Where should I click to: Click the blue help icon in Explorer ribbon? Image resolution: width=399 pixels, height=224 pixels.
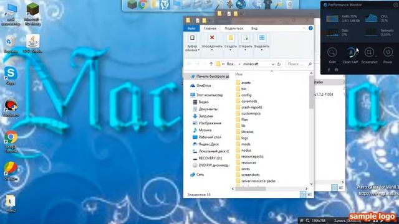pos(310,28)
